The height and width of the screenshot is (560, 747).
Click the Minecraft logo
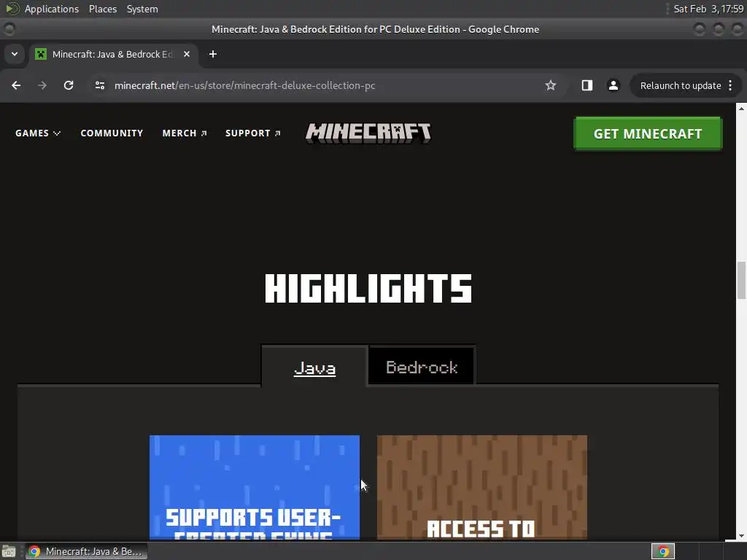368,133
